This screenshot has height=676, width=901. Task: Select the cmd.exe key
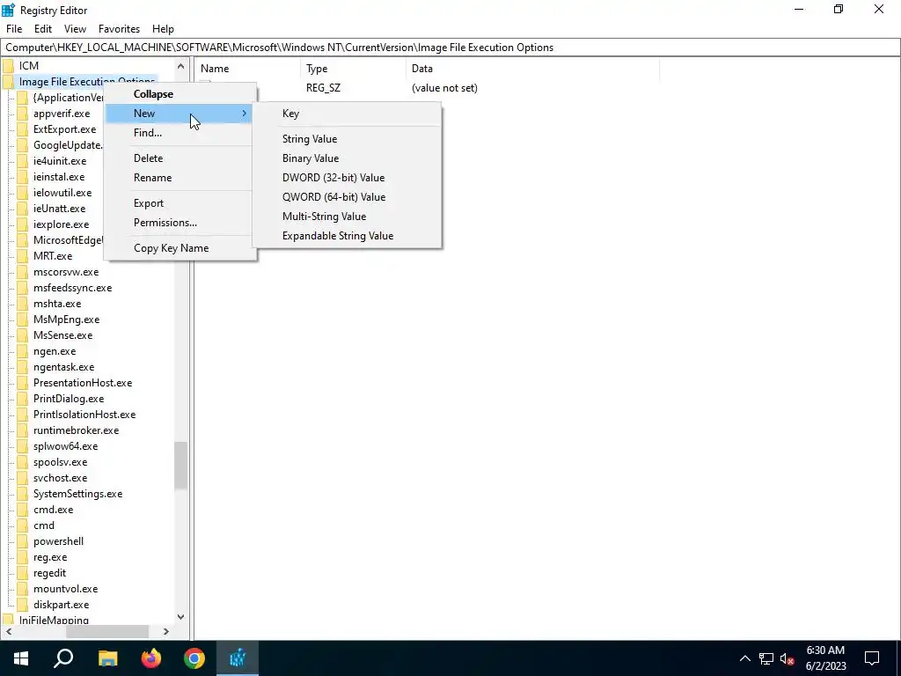point(53,510)
